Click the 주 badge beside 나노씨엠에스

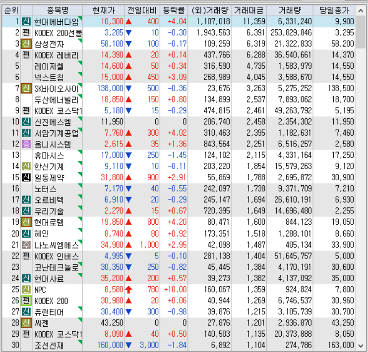[x=26, y=245]
